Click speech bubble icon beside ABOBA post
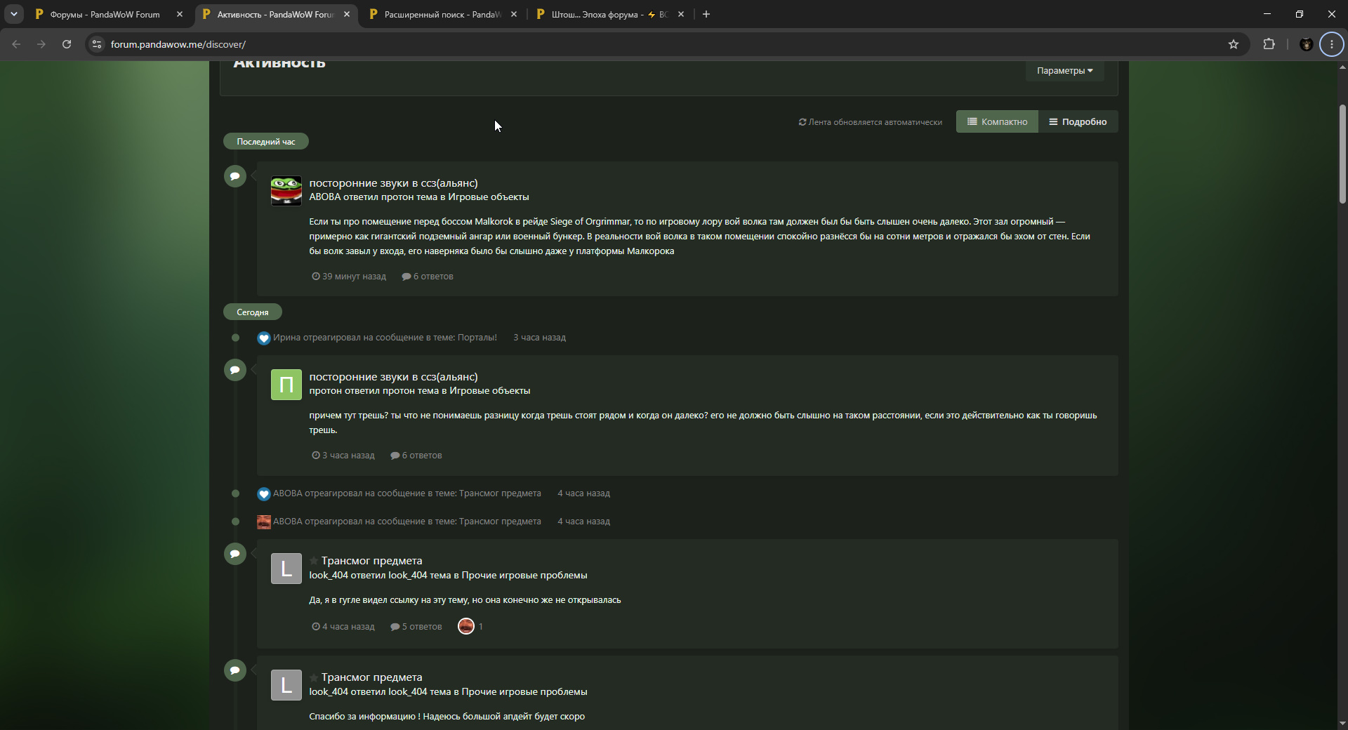1348x730 pixels. pyautogui.click(x=235, y=176)
